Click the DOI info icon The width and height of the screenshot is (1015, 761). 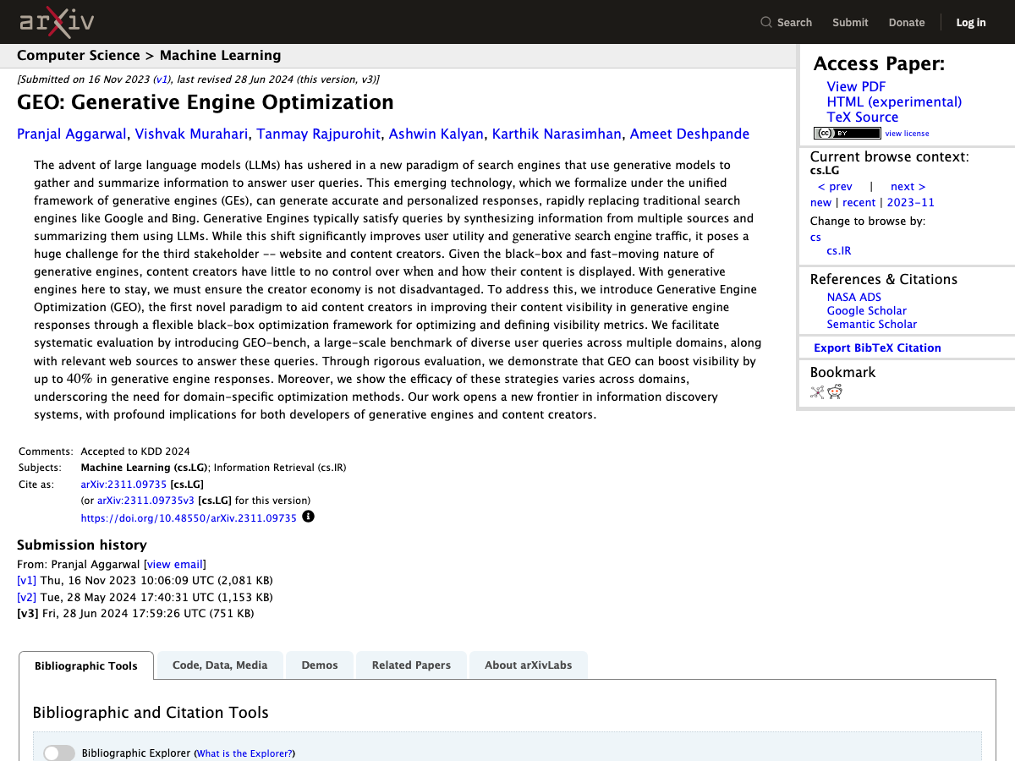point(308,516)
